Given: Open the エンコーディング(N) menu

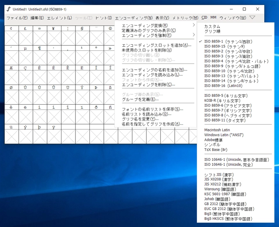Looking at the screenshot, I should [134, 18].
